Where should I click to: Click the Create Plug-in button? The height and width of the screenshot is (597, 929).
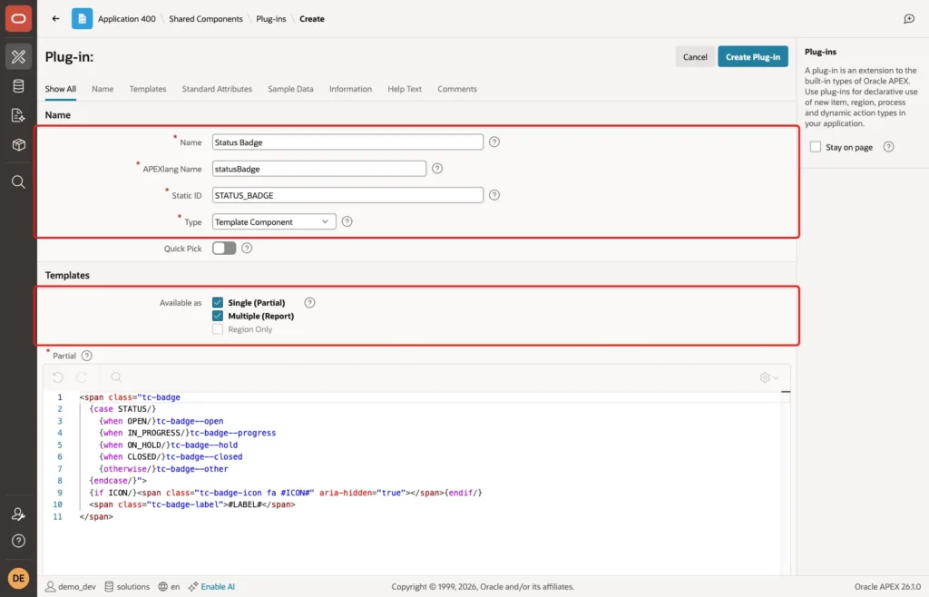tap(753, 57)
